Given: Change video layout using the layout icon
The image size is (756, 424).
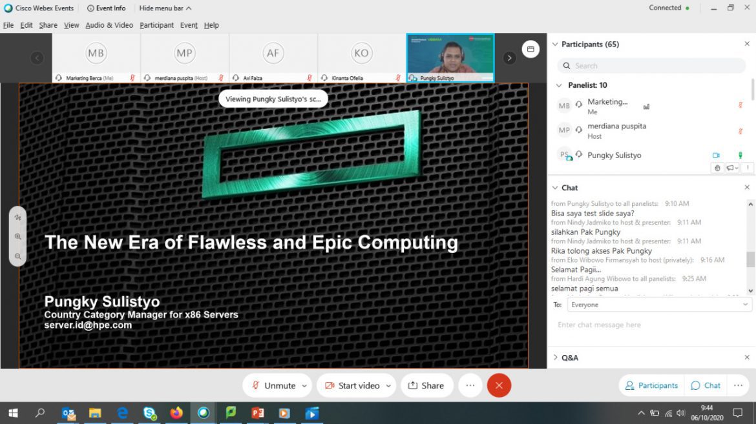Looking at the screenshot, I should coord(530,48).
